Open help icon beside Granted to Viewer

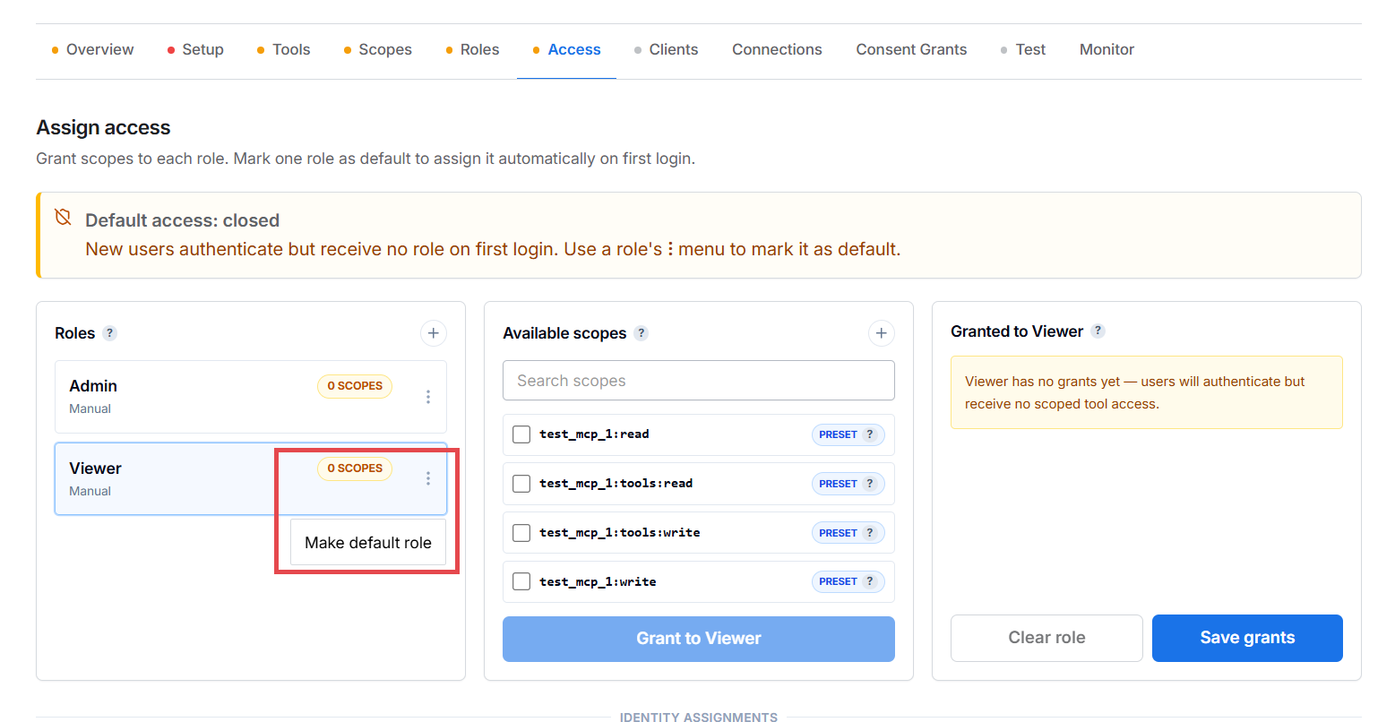1098,331
